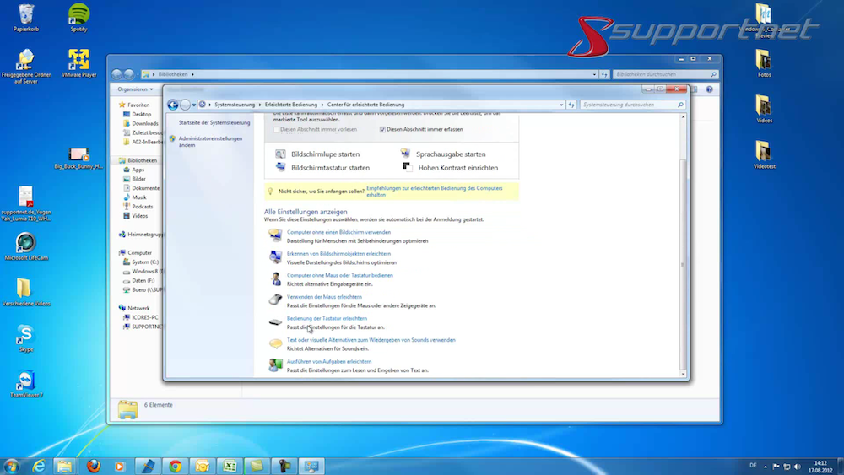Click the 'Systemsteuerung durchsuchen' search field

(629, 105)
